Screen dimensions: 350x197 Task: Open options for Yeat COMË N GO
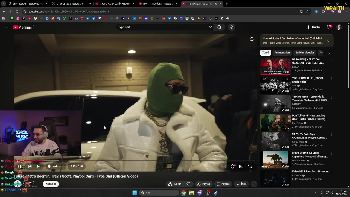click(332, 79)
